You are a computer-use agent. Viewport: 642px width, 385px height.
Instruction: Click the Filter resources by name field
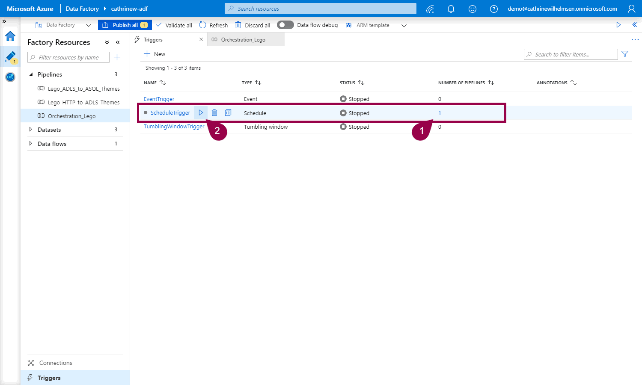[68, 57]
